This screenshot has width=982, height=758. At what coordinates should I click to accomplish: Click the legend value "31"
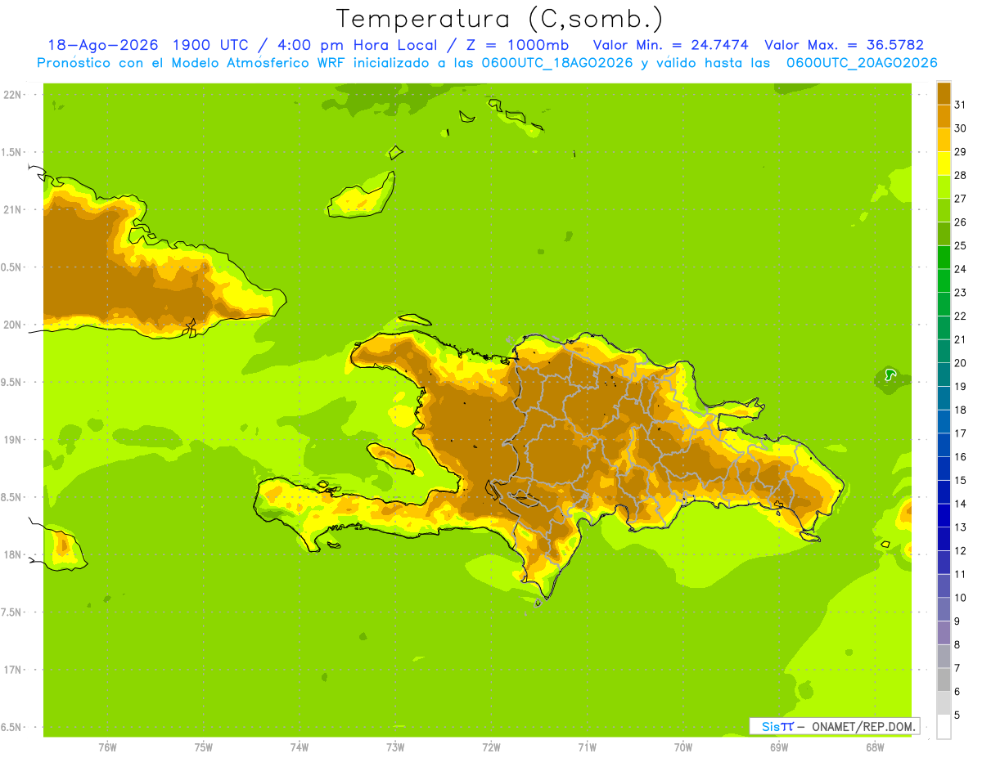(960, 105)
